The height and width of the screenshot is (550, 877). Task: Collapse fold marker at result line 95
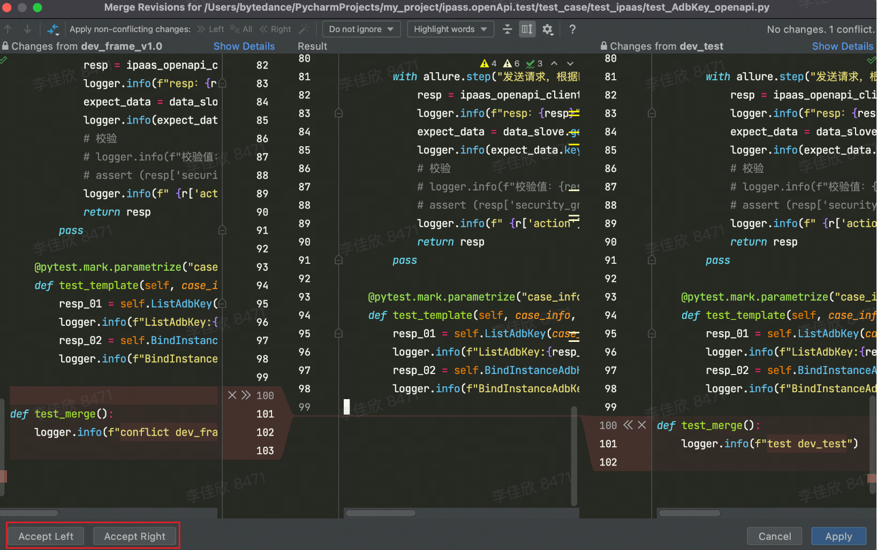click(x=338, y=333)
